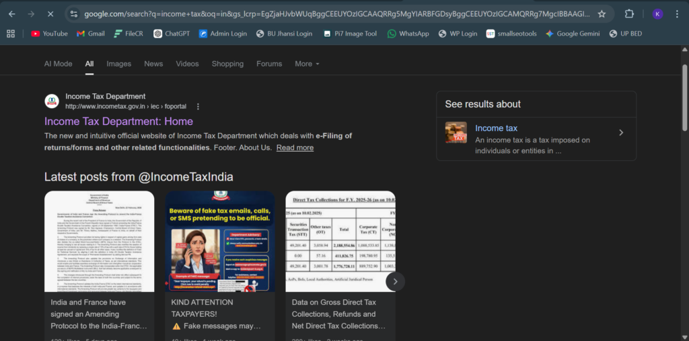Expand the More search filters dropdown
This screenshot has height=341, width=689.
click(x=307, y=64)
